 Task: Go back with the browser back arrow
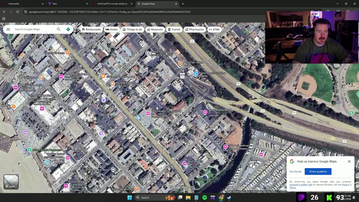click(4, 12)
